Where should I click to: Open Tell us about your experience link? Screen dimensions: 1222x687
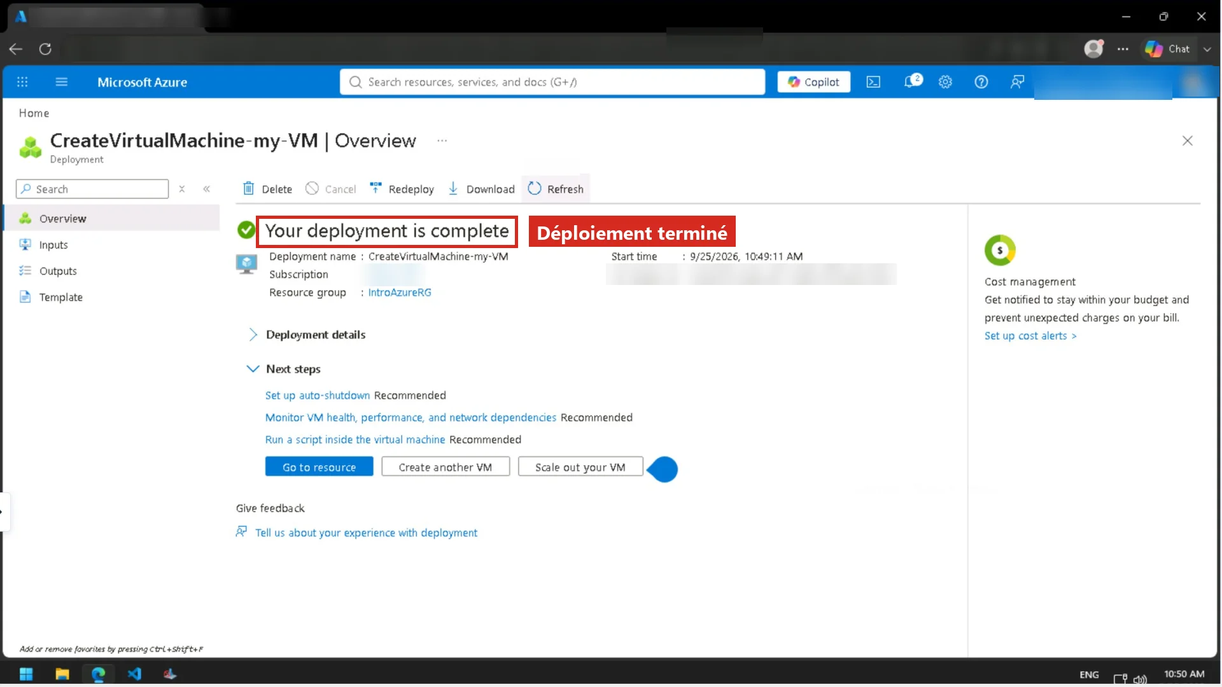[366, 533]
